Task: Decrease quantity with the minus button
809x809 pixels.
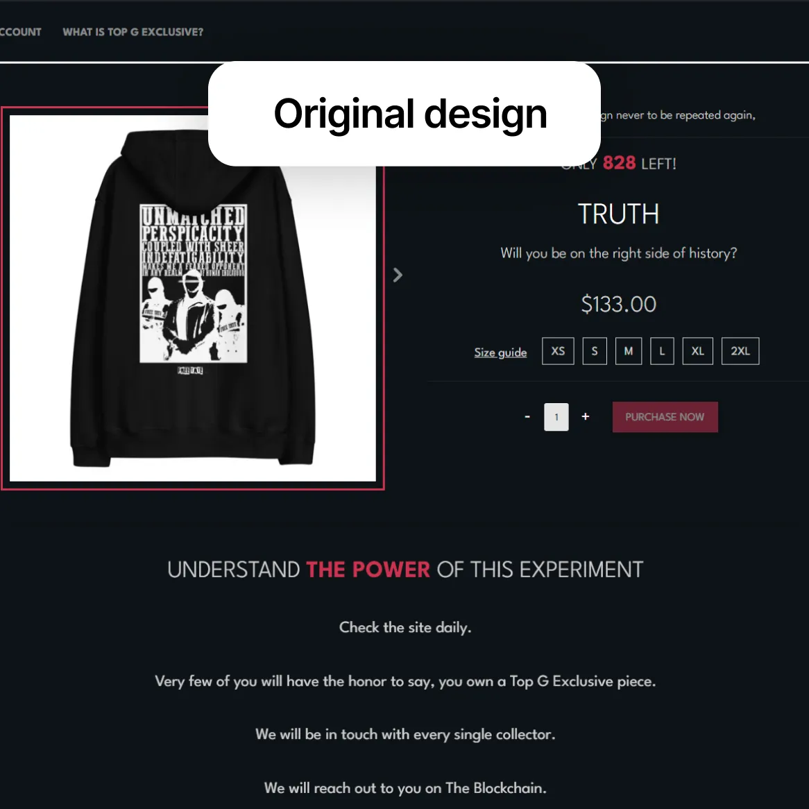Action: click(x=527, y=416)
